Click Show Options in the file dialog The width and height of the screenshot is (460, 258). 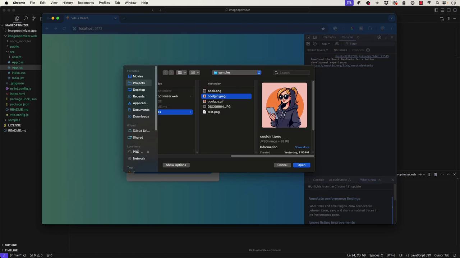click(x=176, y=165)
